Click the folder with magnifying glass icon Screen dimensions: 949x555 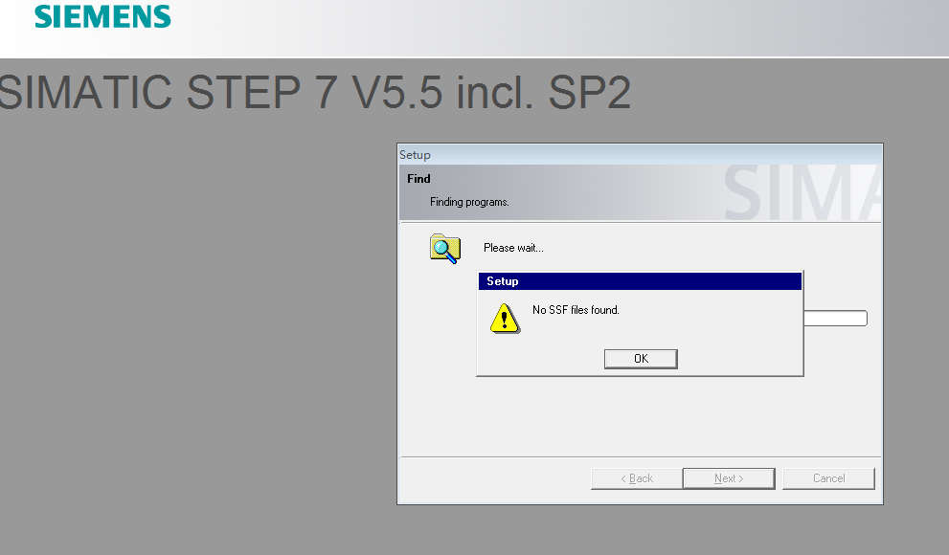444,249
